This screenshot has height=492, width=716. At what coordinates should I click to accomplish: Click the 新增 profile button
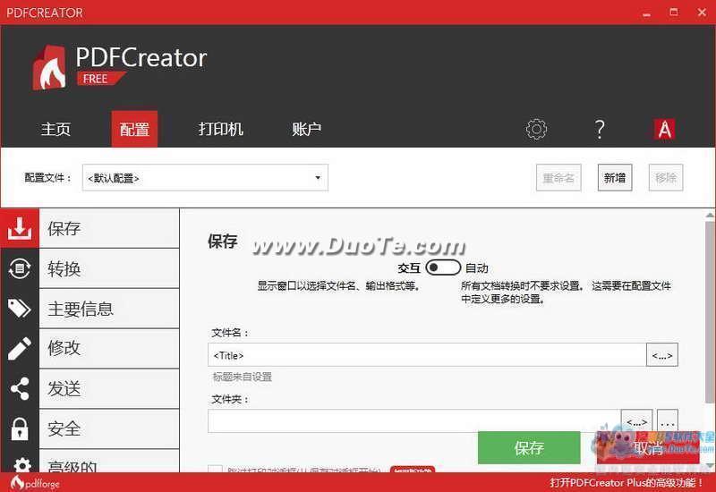(614, 177)
